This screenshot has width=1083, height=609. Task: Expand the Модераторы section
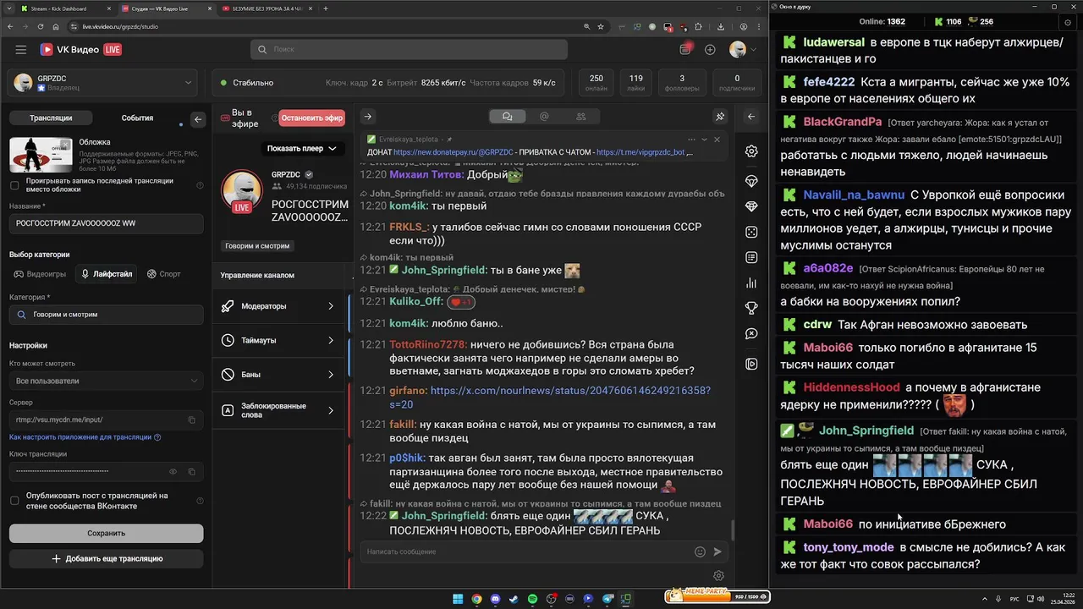[279, 306]
